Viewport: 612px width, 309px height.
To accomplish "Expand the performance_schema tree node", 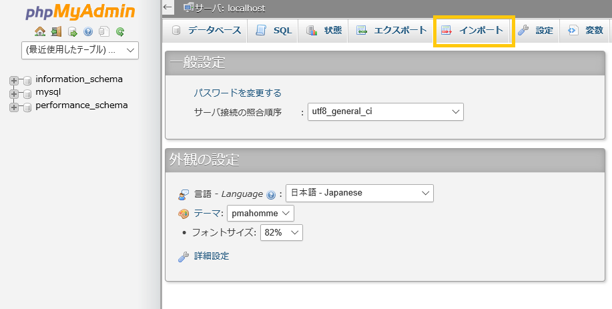I will (14, 107).
